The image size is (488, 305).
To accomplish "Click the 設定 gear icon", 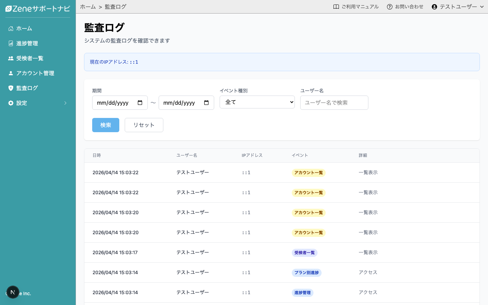I will click(x=11, y=103).
